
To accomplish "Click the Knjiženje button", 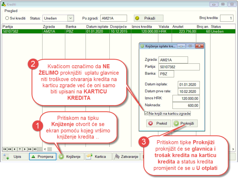I will tap(71, 157).
